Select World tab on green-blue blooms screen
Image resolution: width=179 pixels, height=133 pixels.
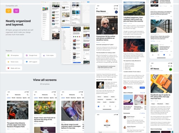pyautogui.click(x=13, y=98)
